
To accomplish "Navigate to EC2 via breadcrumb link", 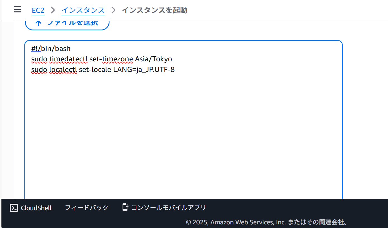I will (x=38, y=10).
